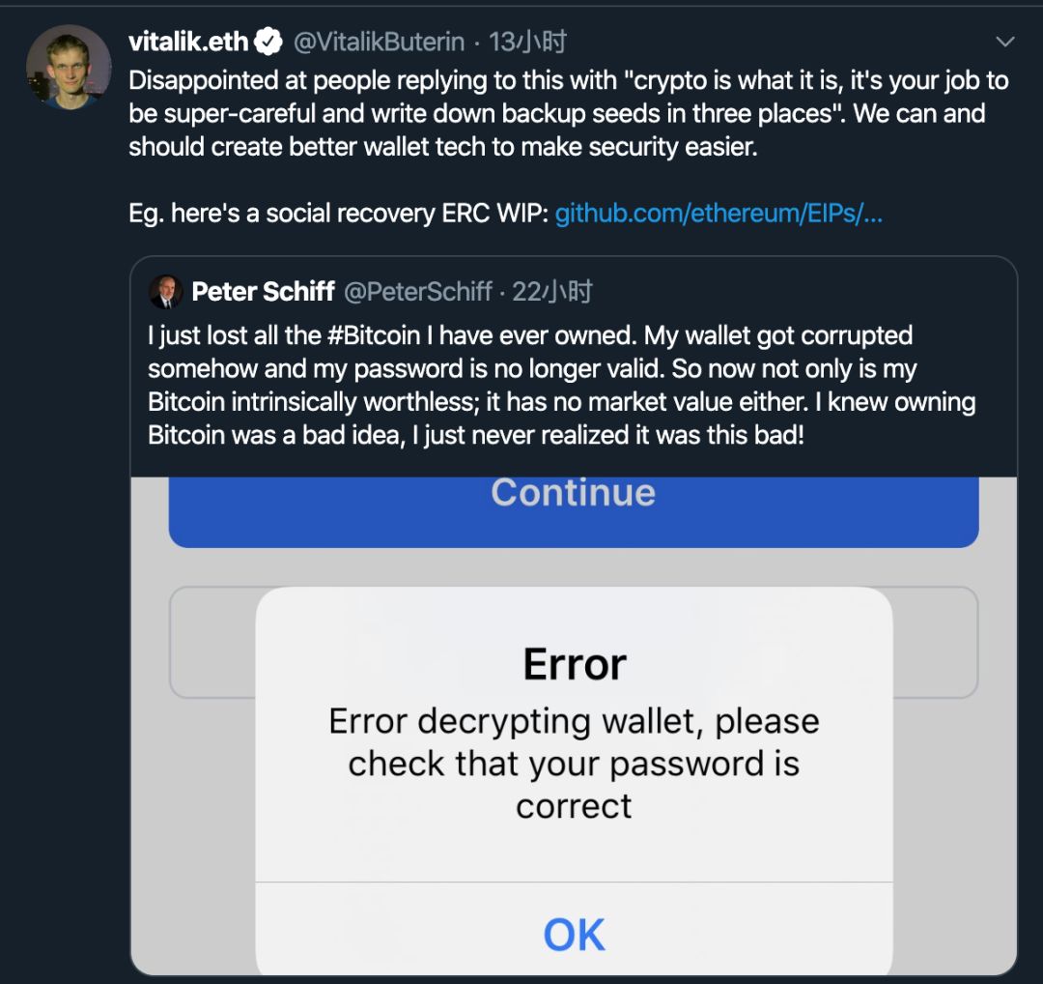Follow the github.com/ethereum/EIPs link
The image size is (1043, 984).
719,214
